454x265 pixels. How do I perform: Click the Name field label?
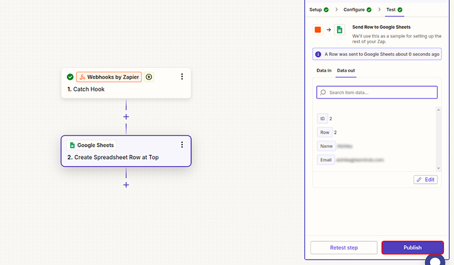click(x=326, y=146)
